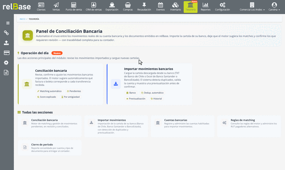Click Reglas de matching gears icon
The height and width of the screenshot is (170, 285).
tap(224, 123)
